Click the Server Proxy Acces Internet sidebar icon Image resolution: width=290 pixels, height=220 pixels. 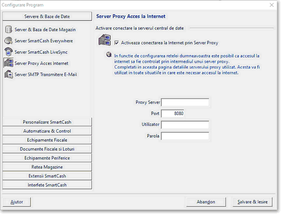pyautogui.click(x=8, y=63)
